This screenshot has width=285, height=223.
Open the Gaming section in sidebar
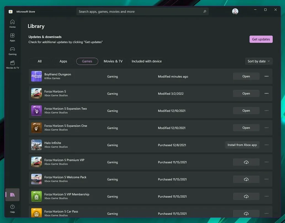[12, 51]
